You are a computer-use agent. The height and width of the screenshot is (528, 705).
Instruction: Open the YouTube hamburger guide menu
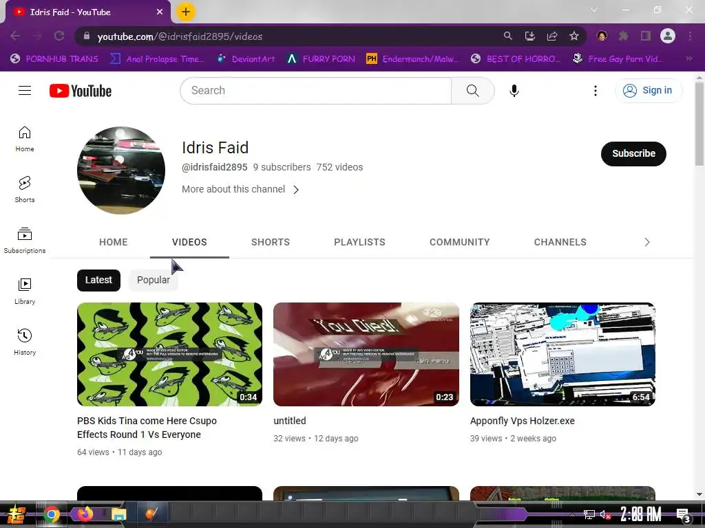point(25,91)
